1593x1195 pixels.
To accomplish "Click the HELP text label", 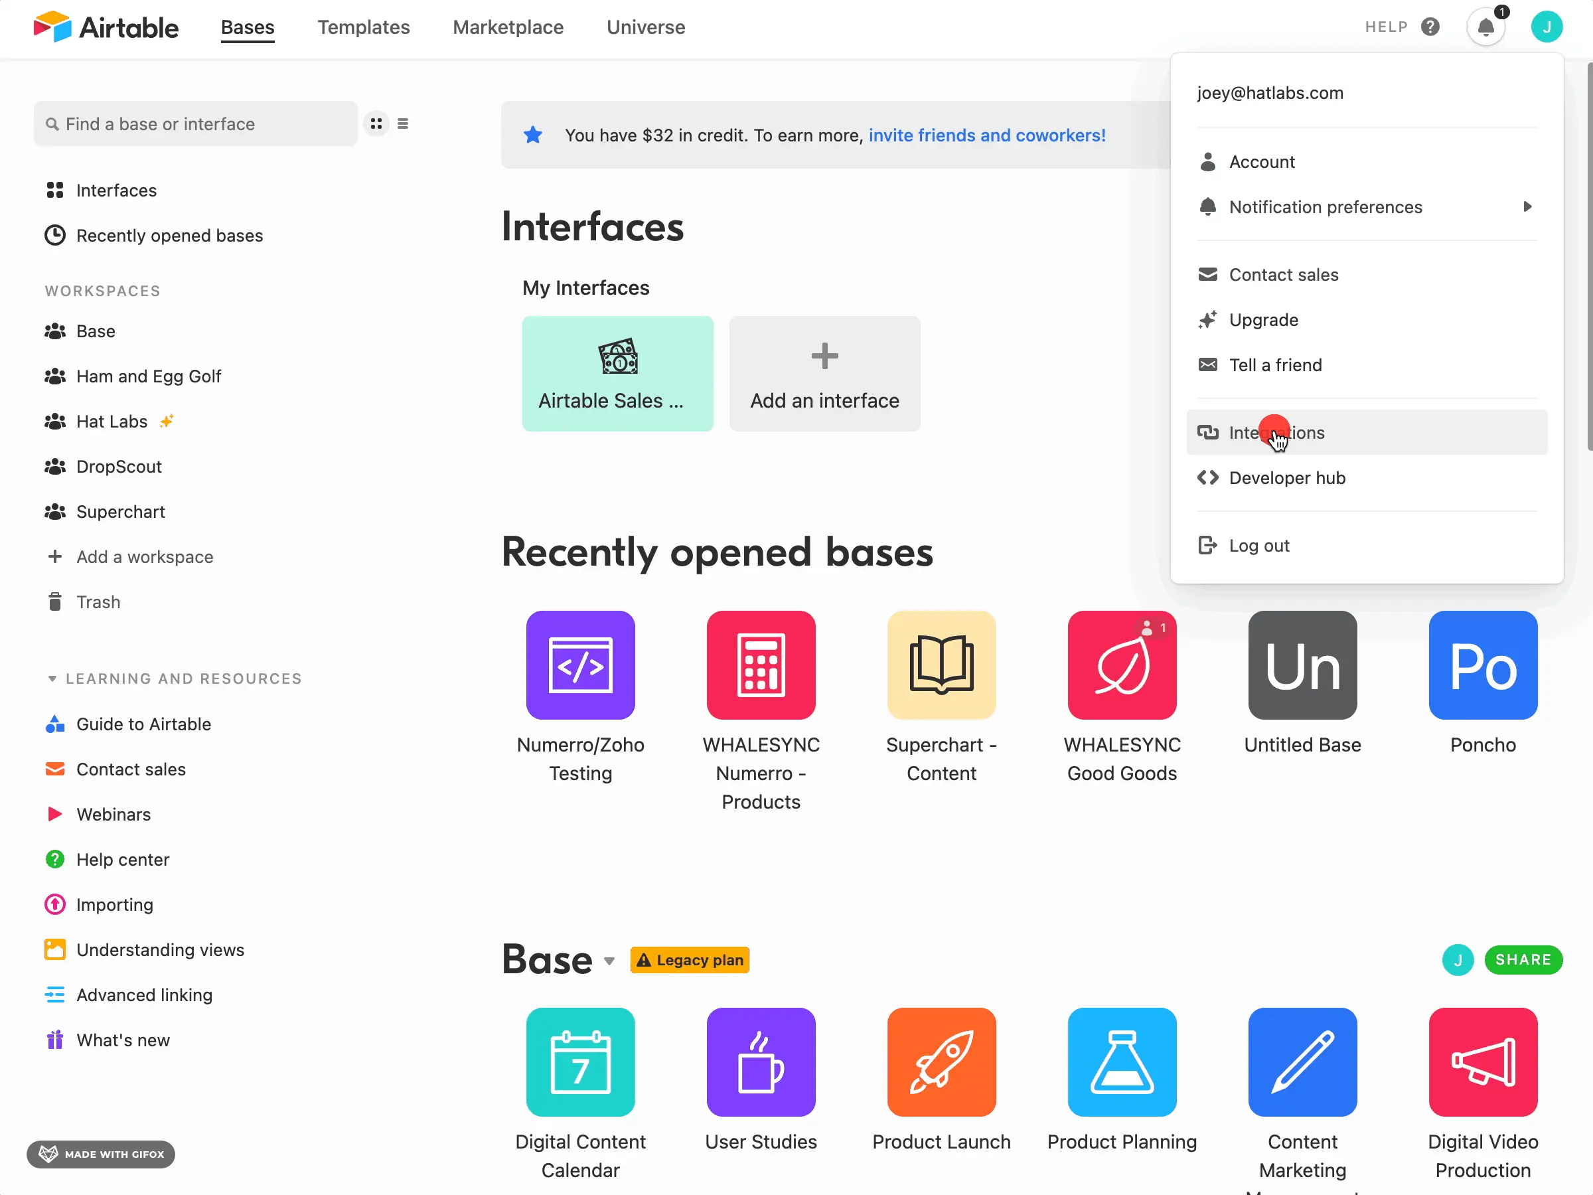I will pos(1387,27).
